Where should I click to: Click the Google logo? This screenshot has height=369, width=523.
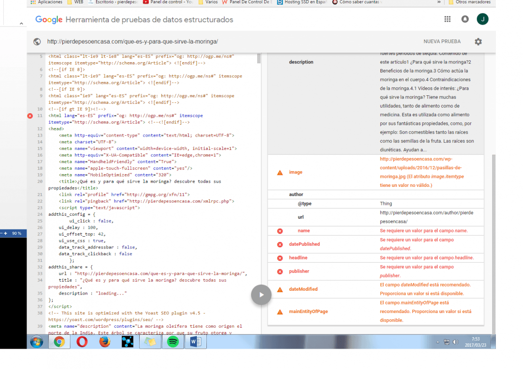tap(48, 19)
